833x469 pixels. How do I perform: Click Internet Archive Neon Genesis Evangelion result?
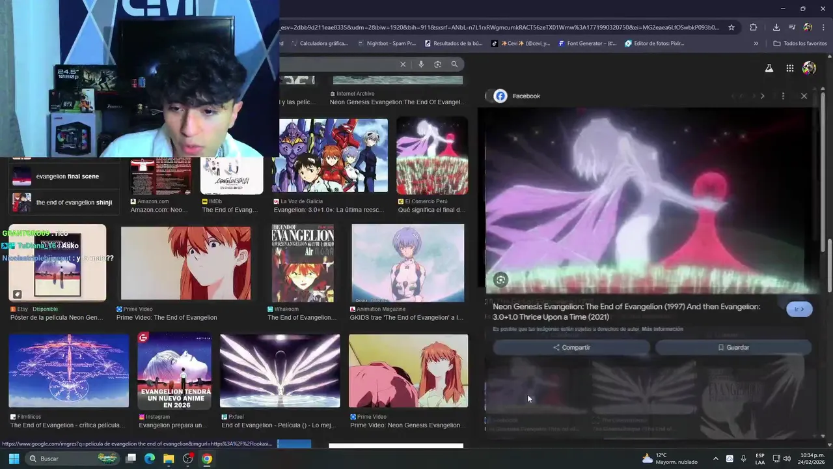[x=397, y=102]
